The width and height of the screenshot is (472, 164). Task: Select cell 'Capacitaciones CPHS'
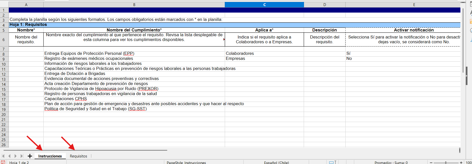134,99
